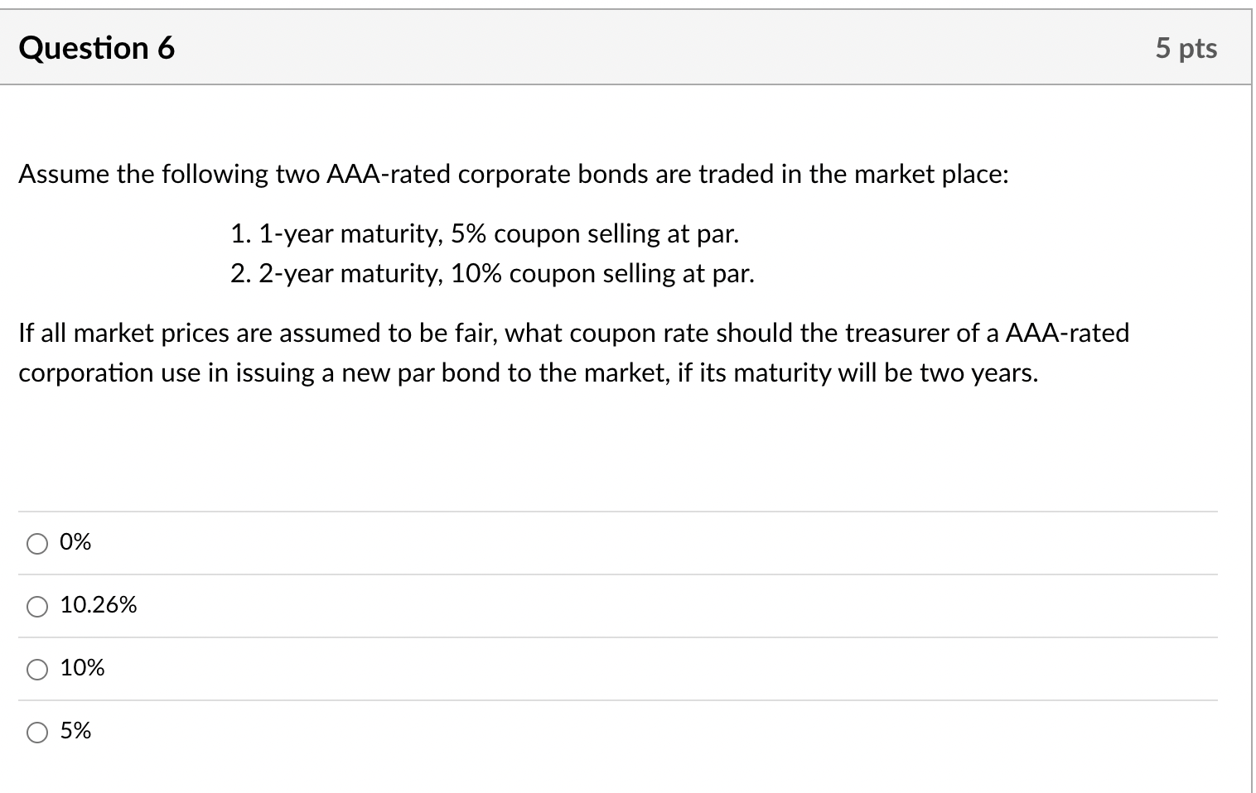Pick the 10% answer option radio button

[x=37, y=669]
